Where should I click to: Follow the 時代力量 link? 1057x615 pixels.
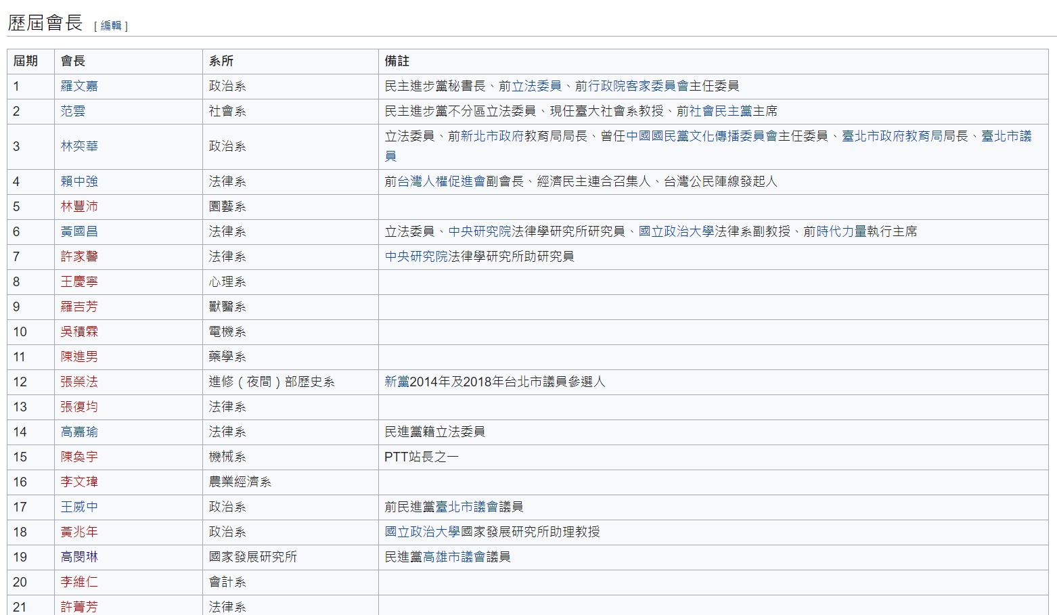tap(841, 231)
